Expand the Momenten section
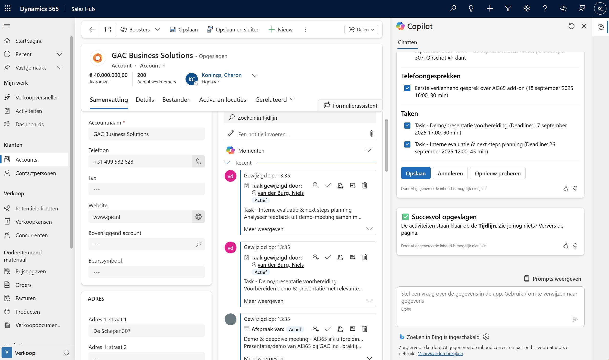 368,150
